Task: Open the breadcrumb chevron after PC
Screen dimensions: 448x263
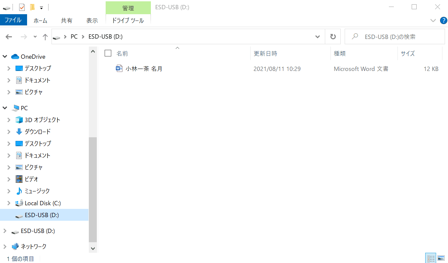Action: tap(83, 37)
